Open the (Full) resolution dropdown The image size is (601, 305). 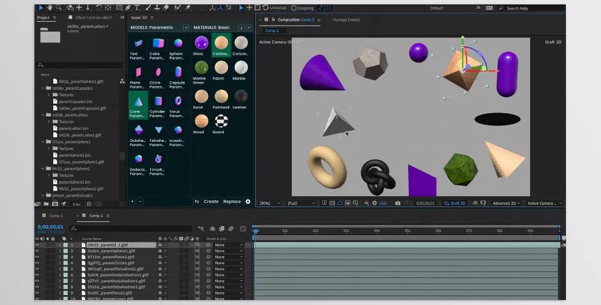[x=301, y=203]
